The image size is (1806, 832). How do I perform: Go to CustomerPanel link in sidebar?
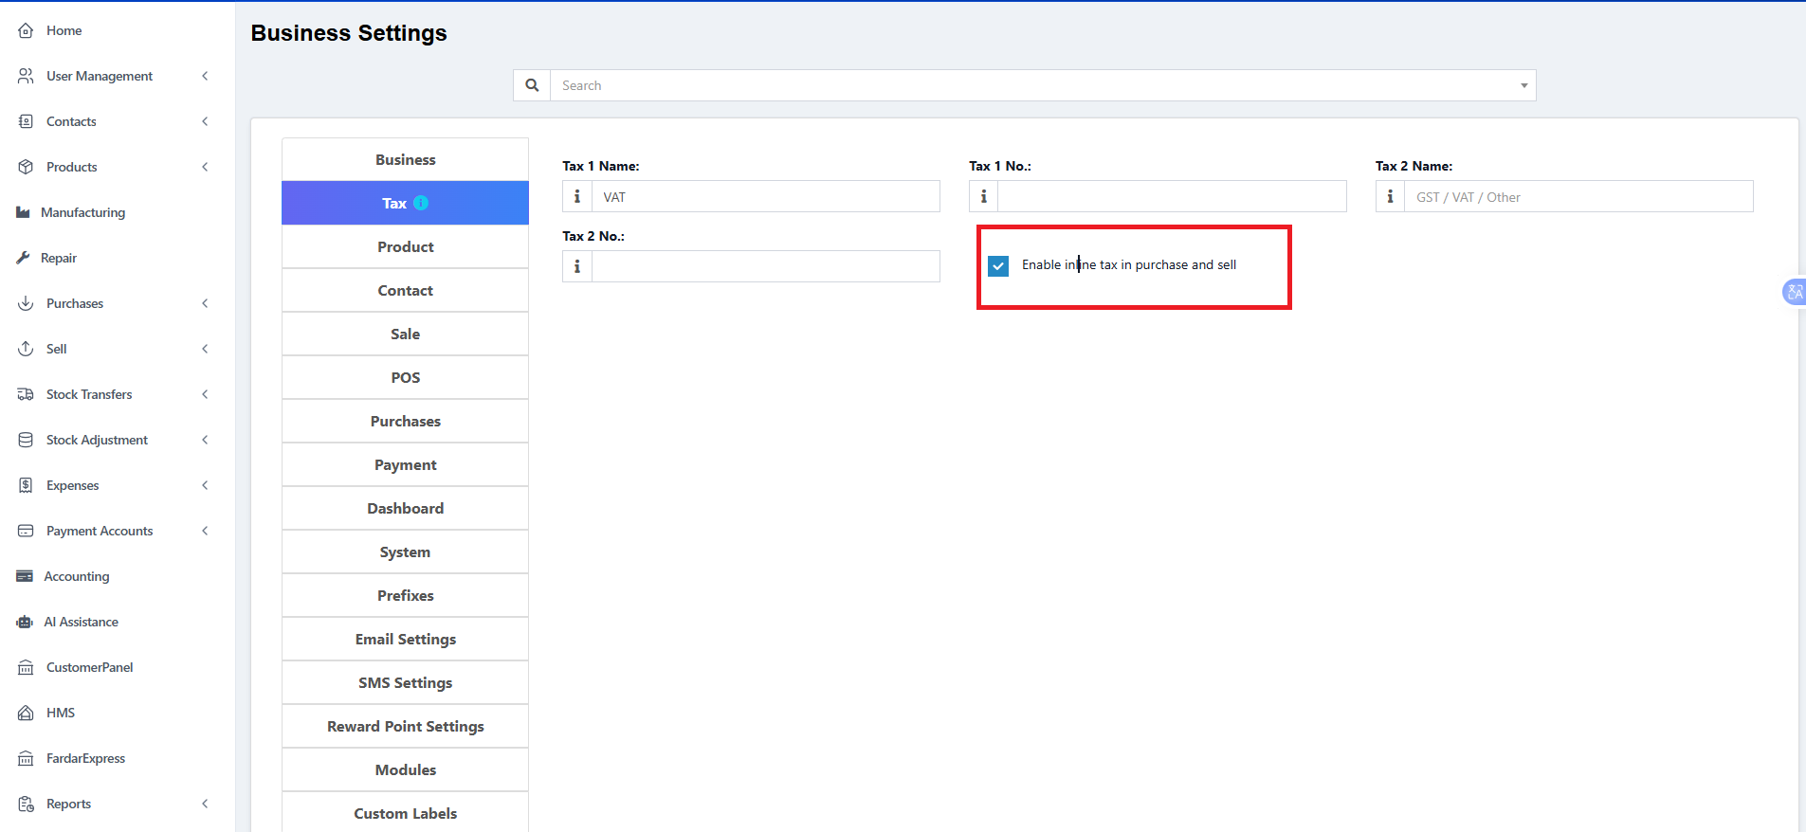pos(89,667)
